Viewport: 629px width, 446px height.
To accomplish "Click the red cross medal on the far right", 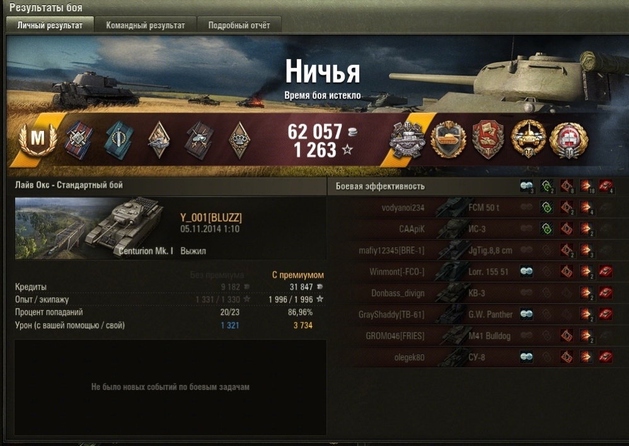I will tap(568, 140).
